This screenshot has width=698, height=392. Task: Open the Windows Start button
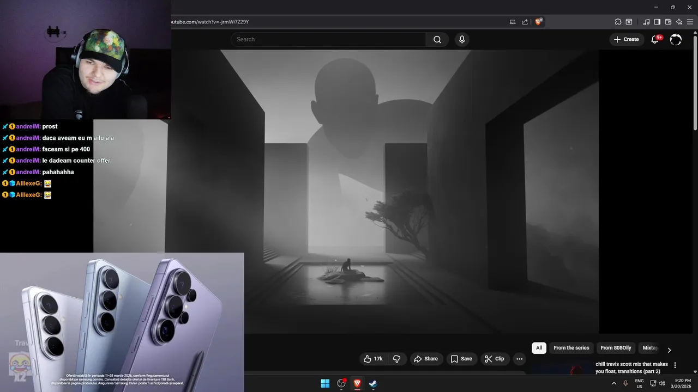coord(325,383)
